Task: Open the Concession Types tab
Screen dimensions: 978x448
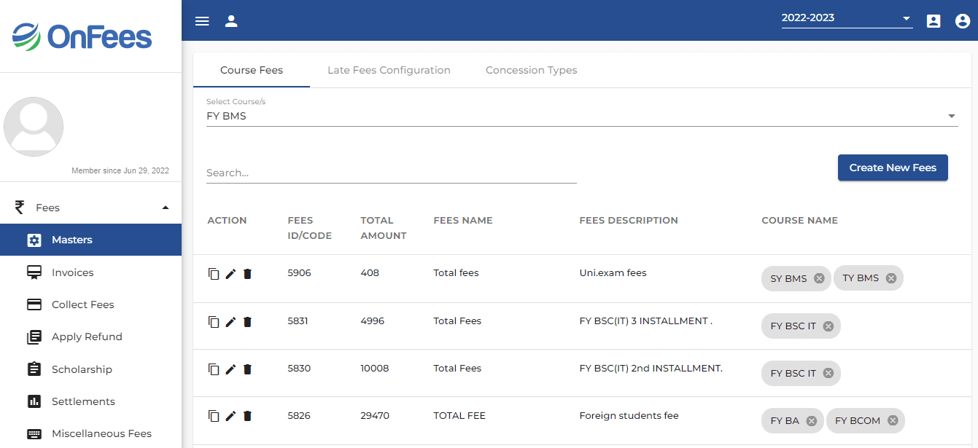Action: [x=531, y=70]
